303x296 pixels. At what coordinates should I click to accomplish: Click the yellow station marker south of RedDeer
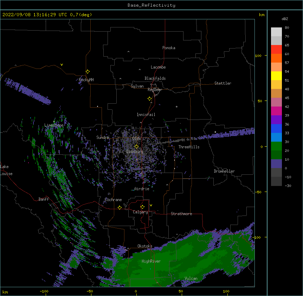click(x=150, y=99)
